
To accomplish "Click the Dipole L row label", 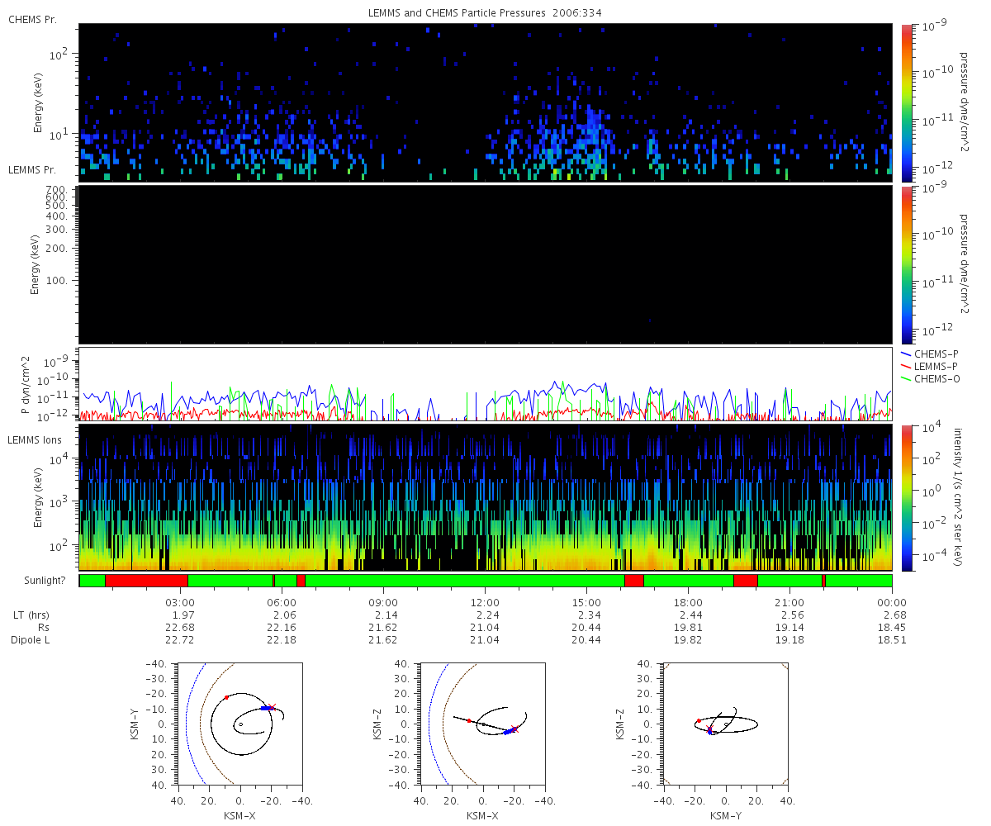I will click(31, 640).
